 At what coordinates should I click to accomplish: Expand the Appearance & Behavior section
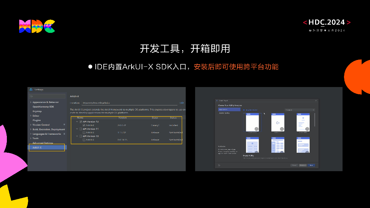(30, 102)
